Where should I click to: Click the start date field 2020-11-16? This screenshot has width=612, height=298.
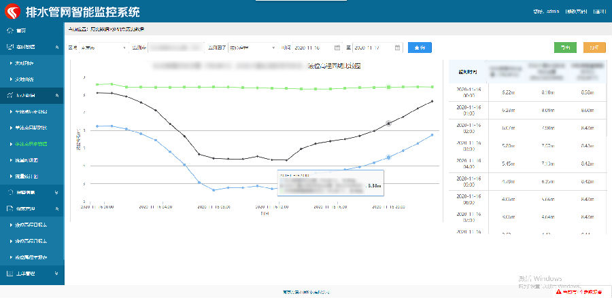coord(318,48)
